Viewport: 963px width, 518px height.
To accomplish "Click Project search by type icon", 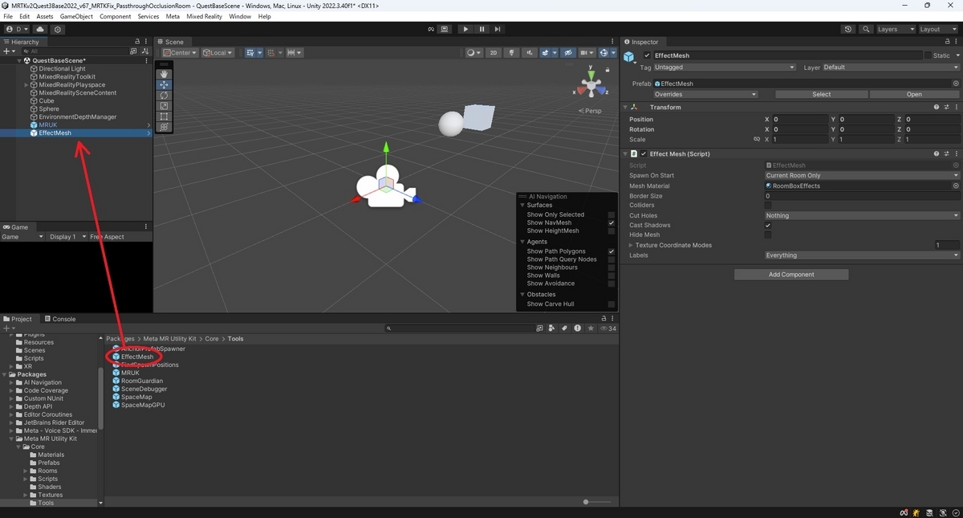I will [x=552, y=328].
